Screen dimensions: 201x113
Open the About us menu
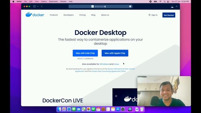pyautogui.click(x=105, y=15)
